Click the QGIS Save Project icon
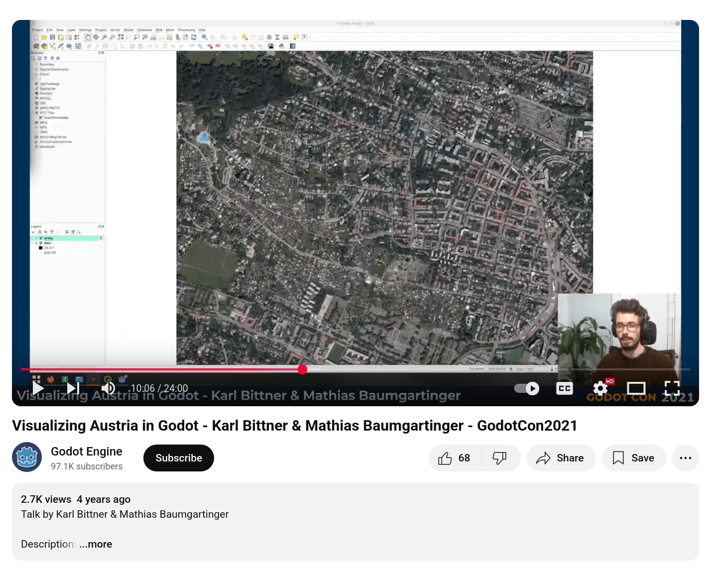The width and height of the screenshot is (711, 571). pos(52,37)
